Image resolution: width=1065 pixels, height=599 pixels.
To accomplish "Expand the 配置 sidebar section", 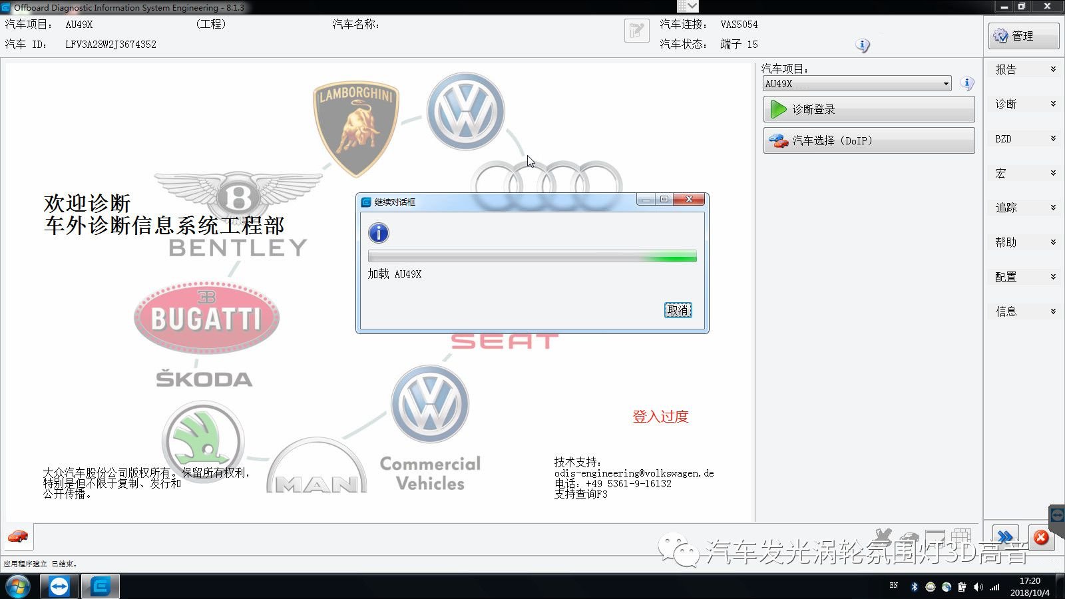I will click(x=1024, y=277).
